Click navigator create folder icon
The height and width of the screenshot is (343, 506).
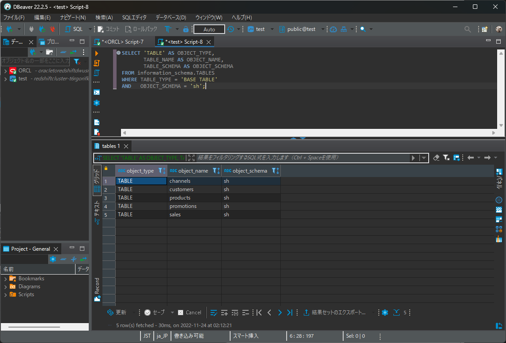[x=49, y=52]
